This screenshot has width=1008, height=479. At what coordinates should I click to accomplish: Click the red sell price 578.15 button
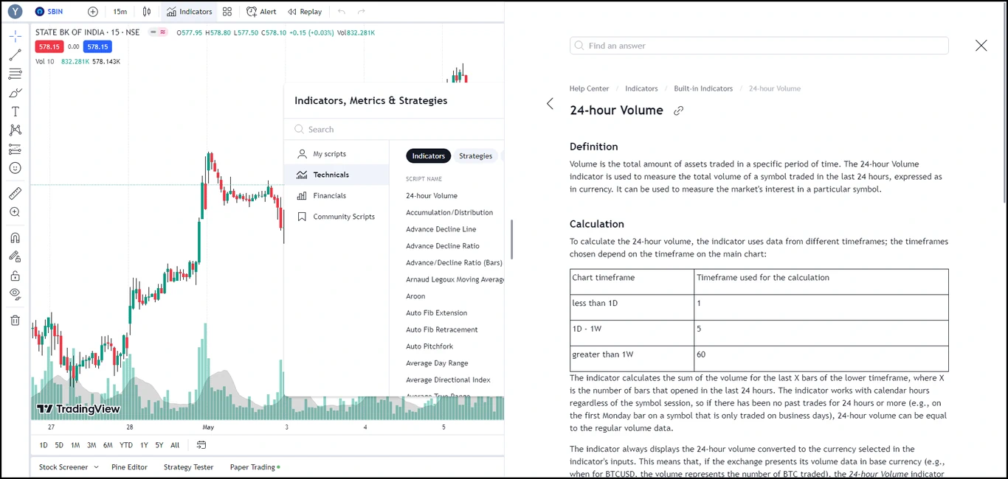[49, 46]
